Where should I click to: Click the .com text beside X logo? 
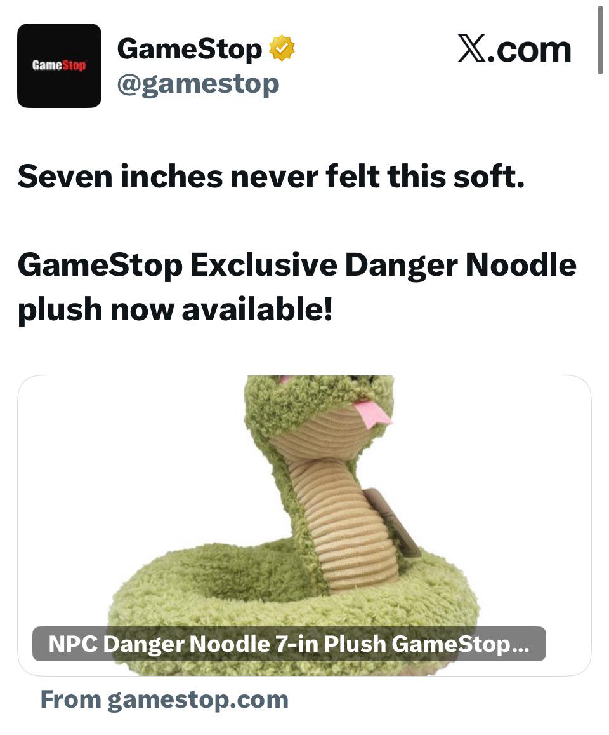pyautogui.click(x=530, y=50)
